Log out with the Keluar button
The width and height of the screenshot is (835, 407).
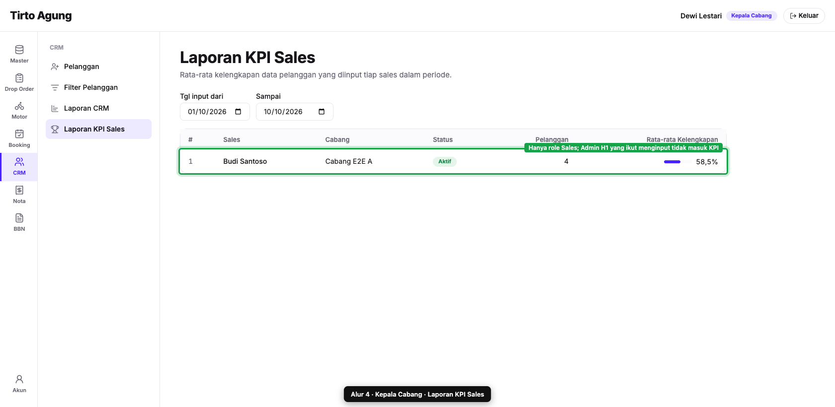(804, 16)
